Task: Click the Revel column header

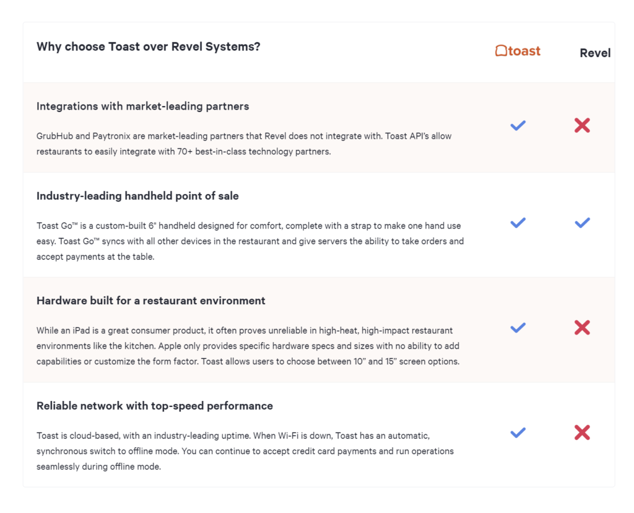Action: 595,53
